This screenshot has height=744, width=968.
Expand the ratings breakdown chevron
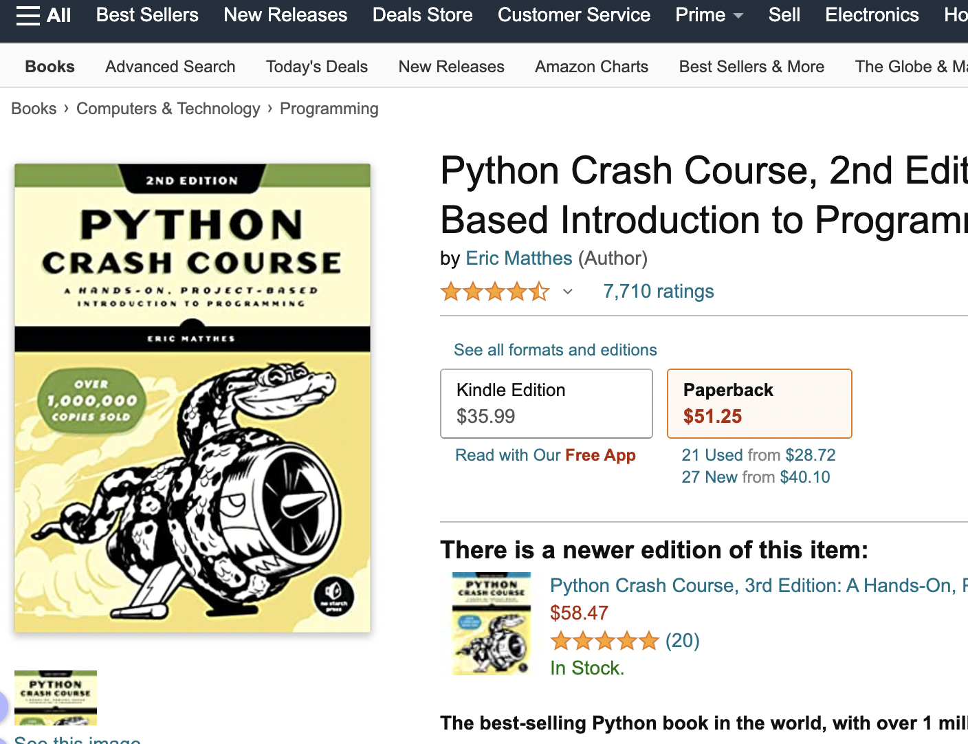[568, 292]
